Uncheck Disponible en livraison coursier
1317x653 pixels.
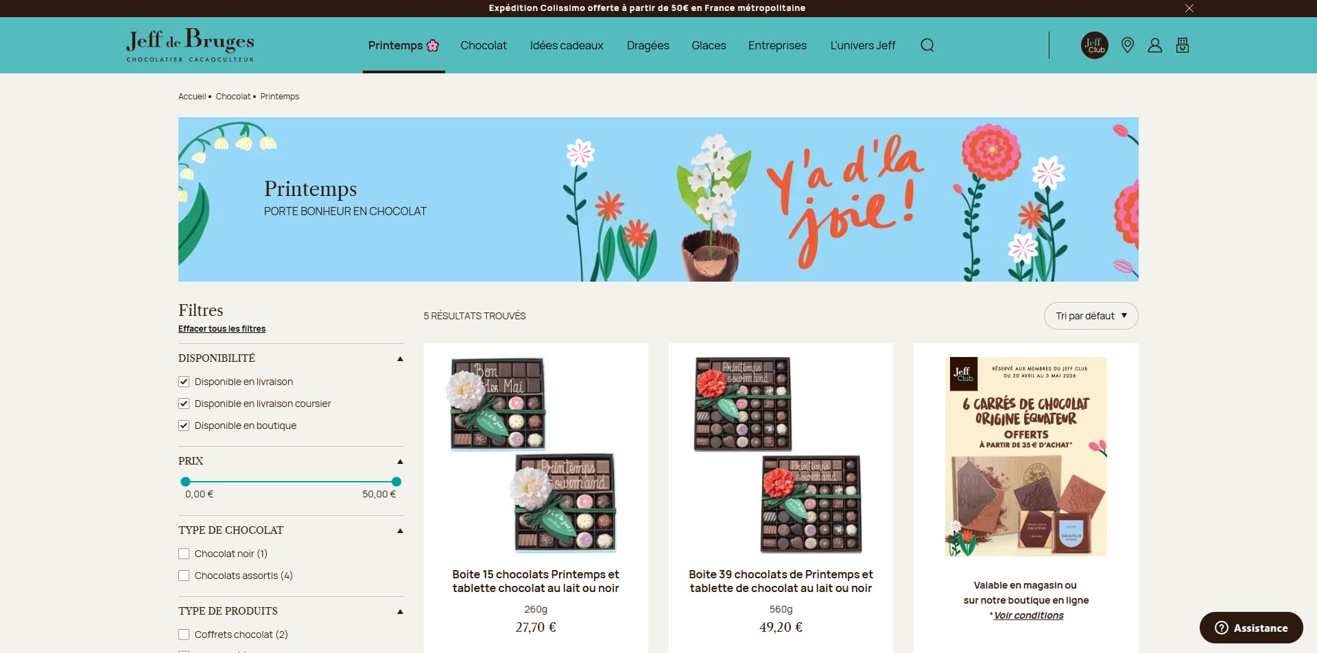[x=184, y=404]
